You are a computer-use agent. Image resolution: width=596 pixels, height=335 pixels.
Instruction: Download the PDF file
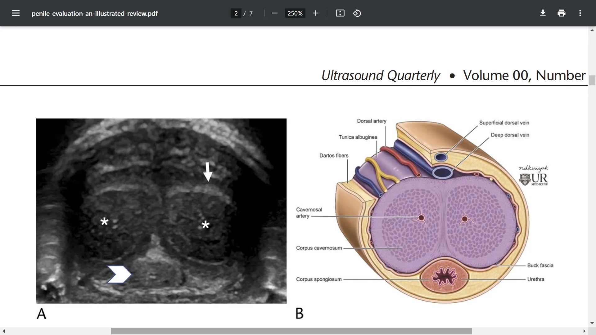tap(543, 13)
